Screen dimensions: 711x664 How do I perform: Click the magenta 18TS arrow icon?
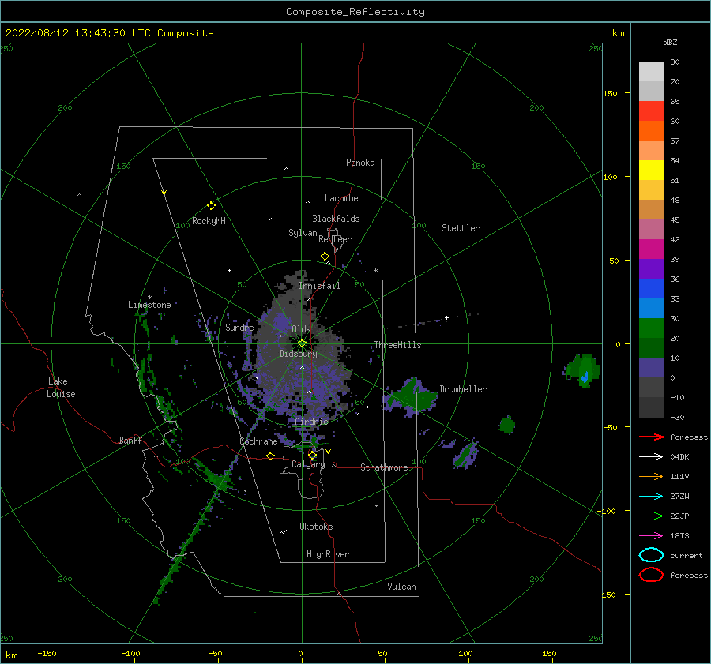651,536
